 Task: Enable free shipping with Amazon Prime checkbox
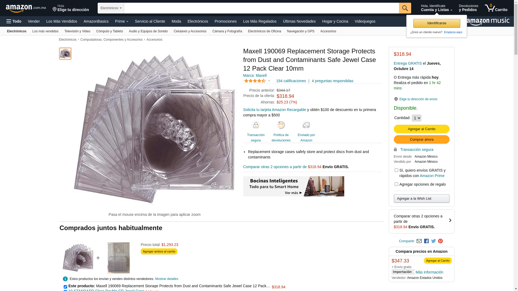(x=396, y=170)
